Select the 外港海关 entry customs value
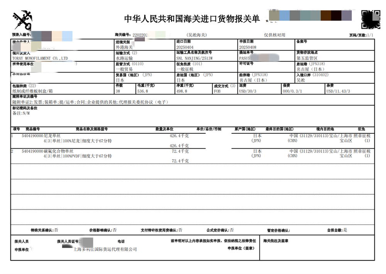 click(x=124, y=47)
